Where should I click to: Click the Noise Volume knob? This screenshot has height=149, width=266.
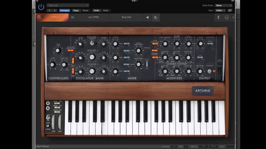(138, 65)
